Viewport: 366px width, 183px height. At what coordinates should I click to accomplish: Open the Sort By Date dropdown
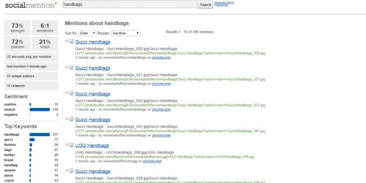click(88, 33)
